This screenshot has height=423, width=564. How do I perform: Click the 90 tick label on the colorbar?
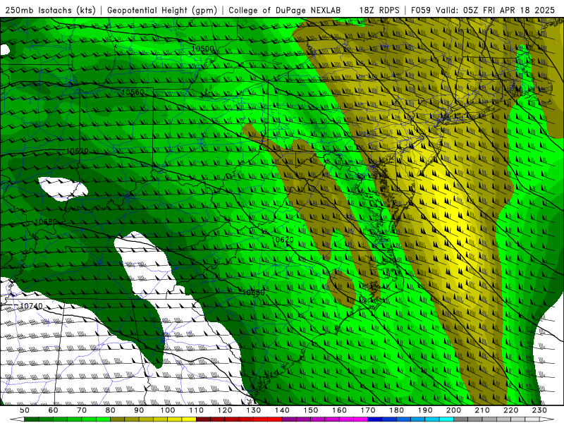point(139,410)
